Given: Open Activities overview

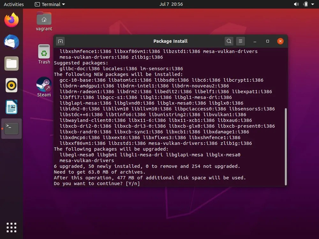Looking at the screenshot, I should coord(14,4).
